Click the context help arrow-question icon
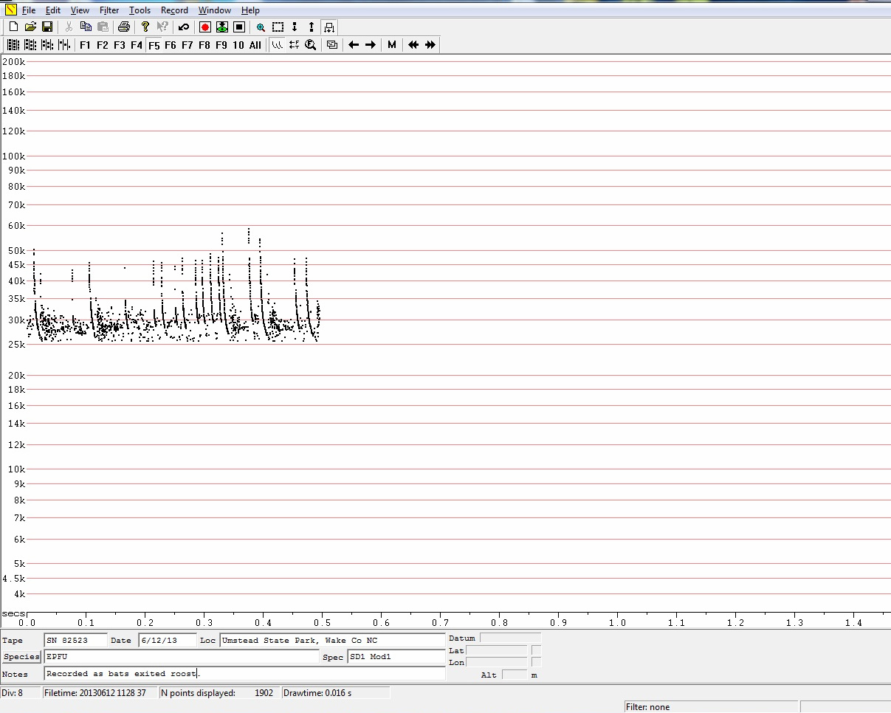Screen dimensions: 891x713 pos(162,27)
